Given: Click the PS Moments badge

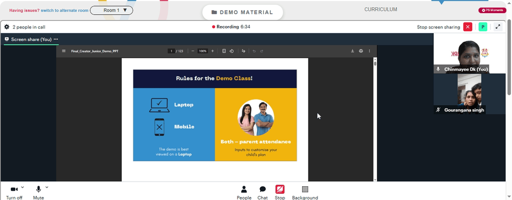Looking at the screenshot, I should tap(492, 10).
